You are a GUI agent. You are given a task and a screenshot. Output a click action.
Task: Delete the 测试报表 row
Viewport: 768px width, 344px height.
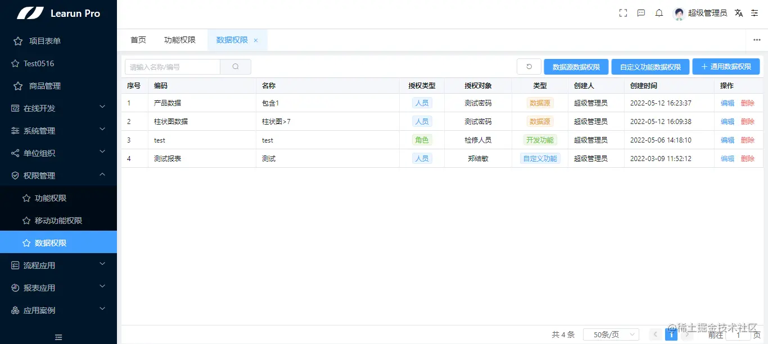click(748, 159)
